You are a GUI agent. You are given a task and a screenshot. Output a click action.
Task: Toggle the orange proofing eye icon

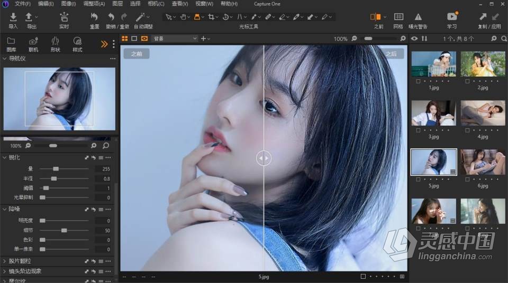pos(144,39)
